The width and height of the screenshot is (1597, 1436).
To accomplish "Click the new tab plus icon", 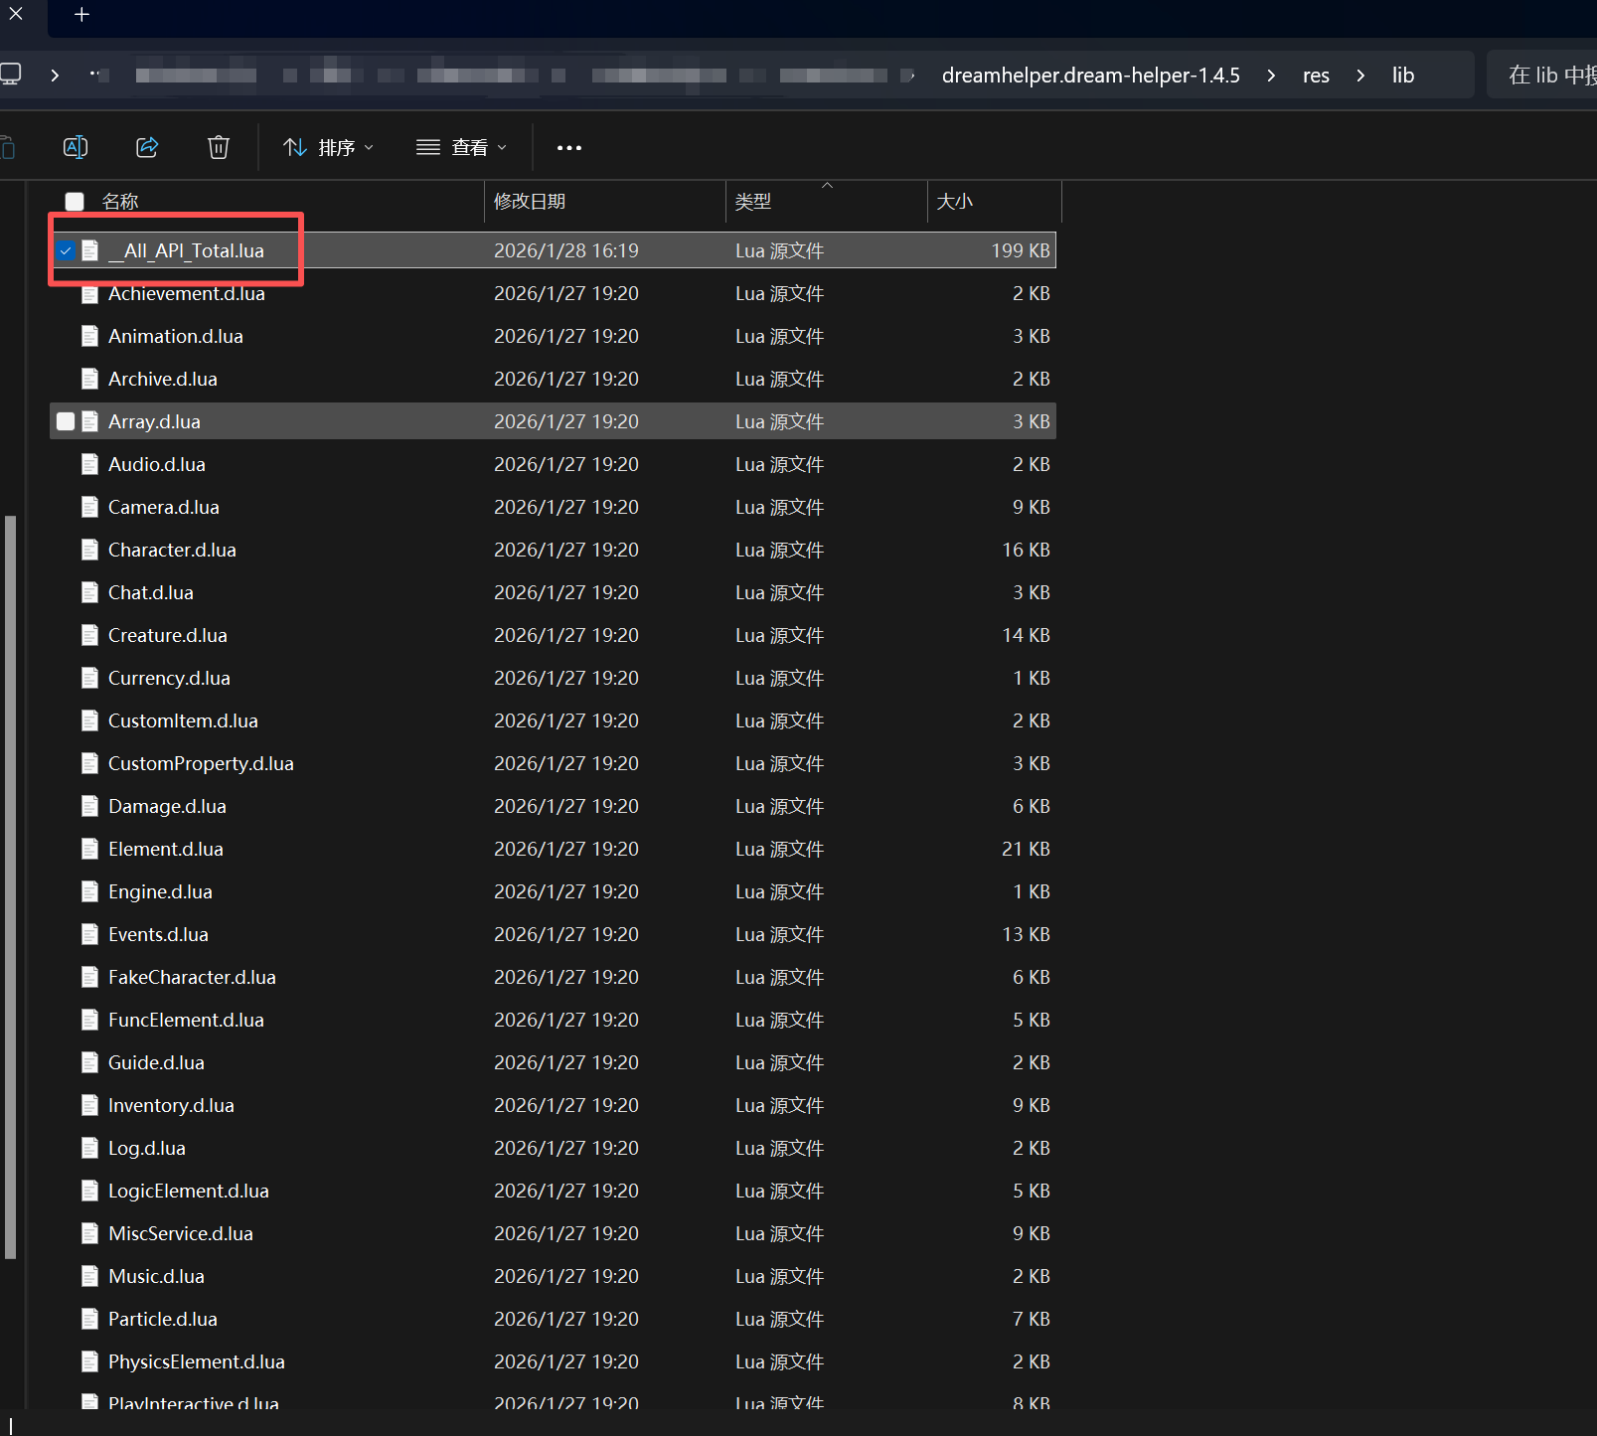I will 82,15.
